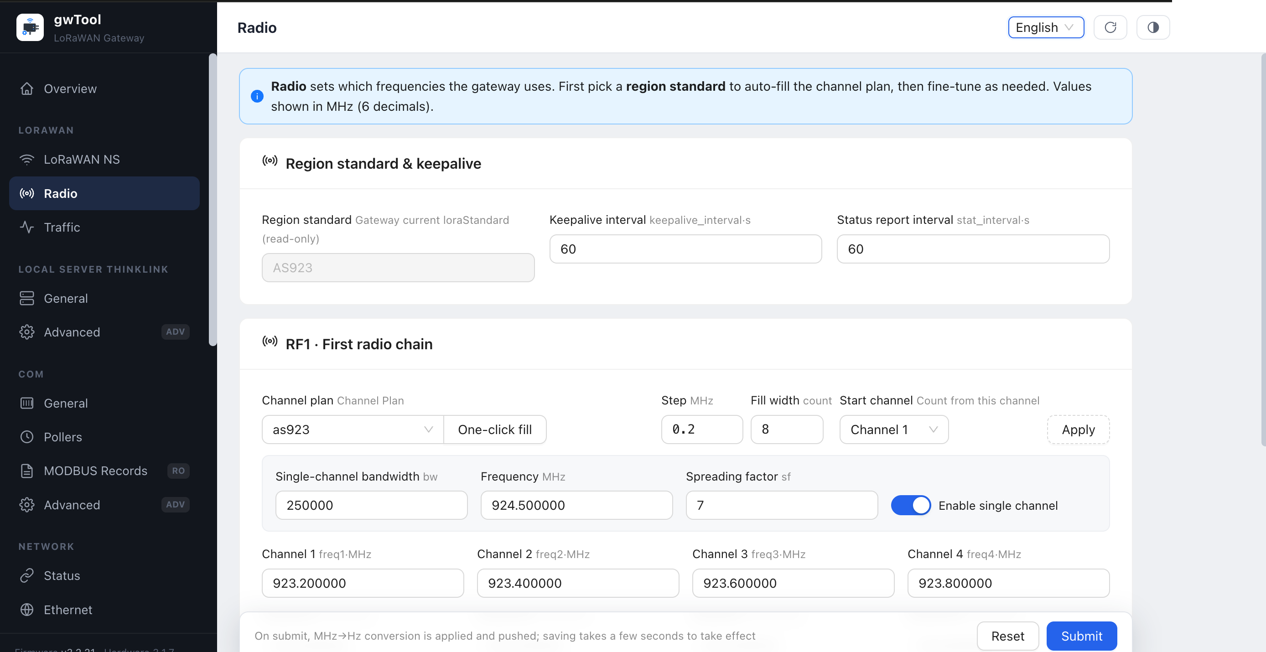Click the Fill width count input
The image size is (1266, 652).
pyautogui.click(x=787, y=429)
